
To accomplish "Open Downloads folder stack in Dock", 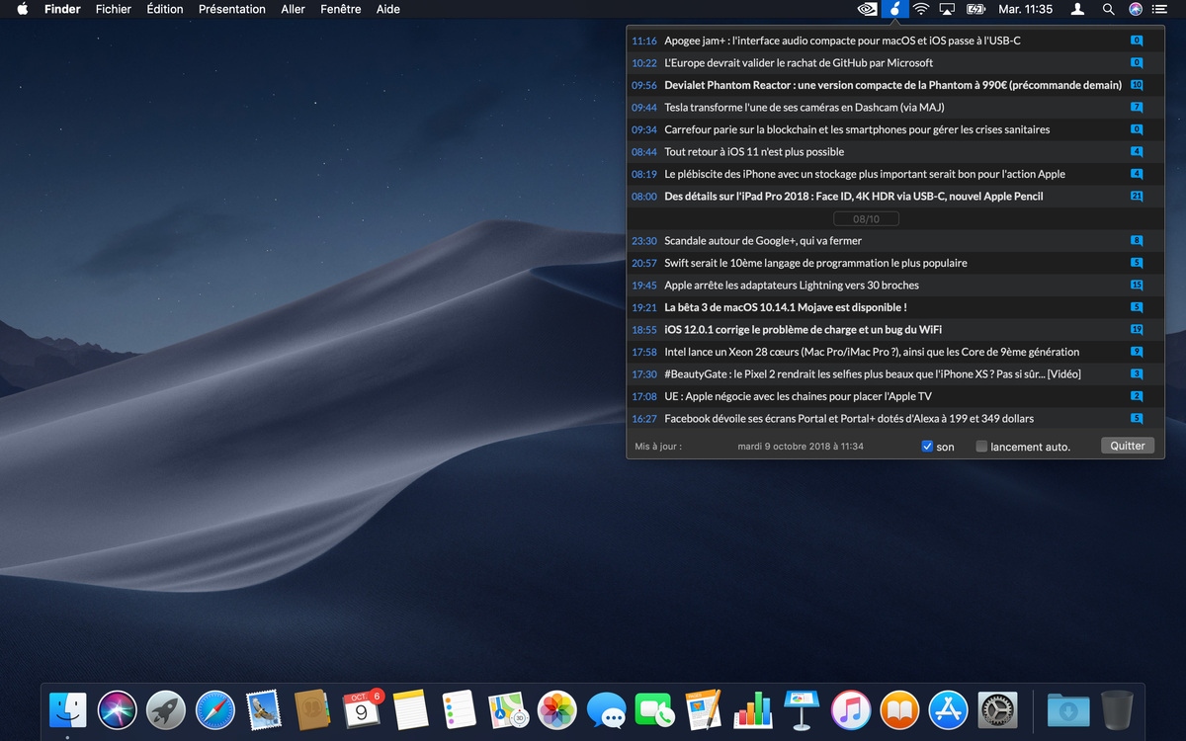I will (1068, 710).
